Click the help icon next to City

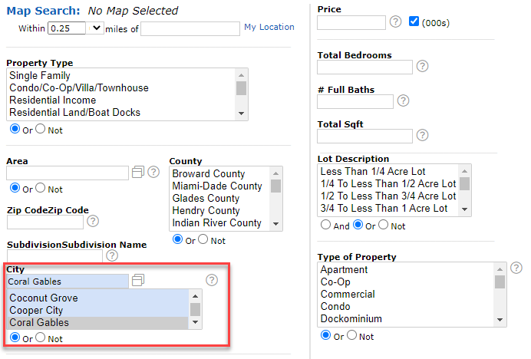pos(212,281)
